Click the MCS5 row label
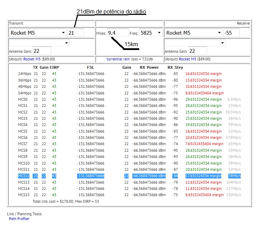The width and height of the screenshot is (263, 226). (x=23, y=131)
